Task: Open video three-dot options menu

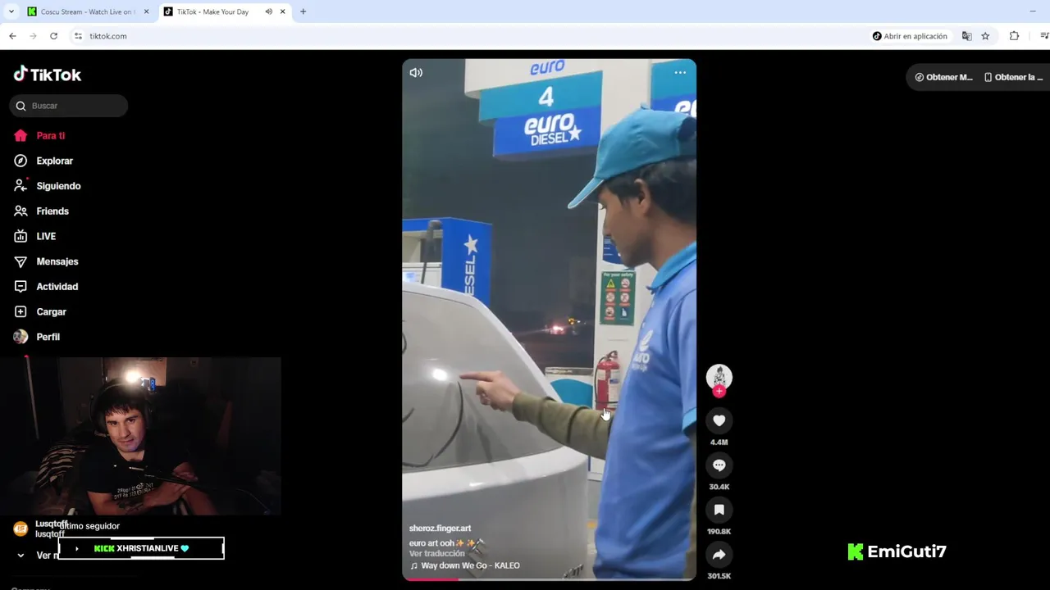Action: coord(680,72)
